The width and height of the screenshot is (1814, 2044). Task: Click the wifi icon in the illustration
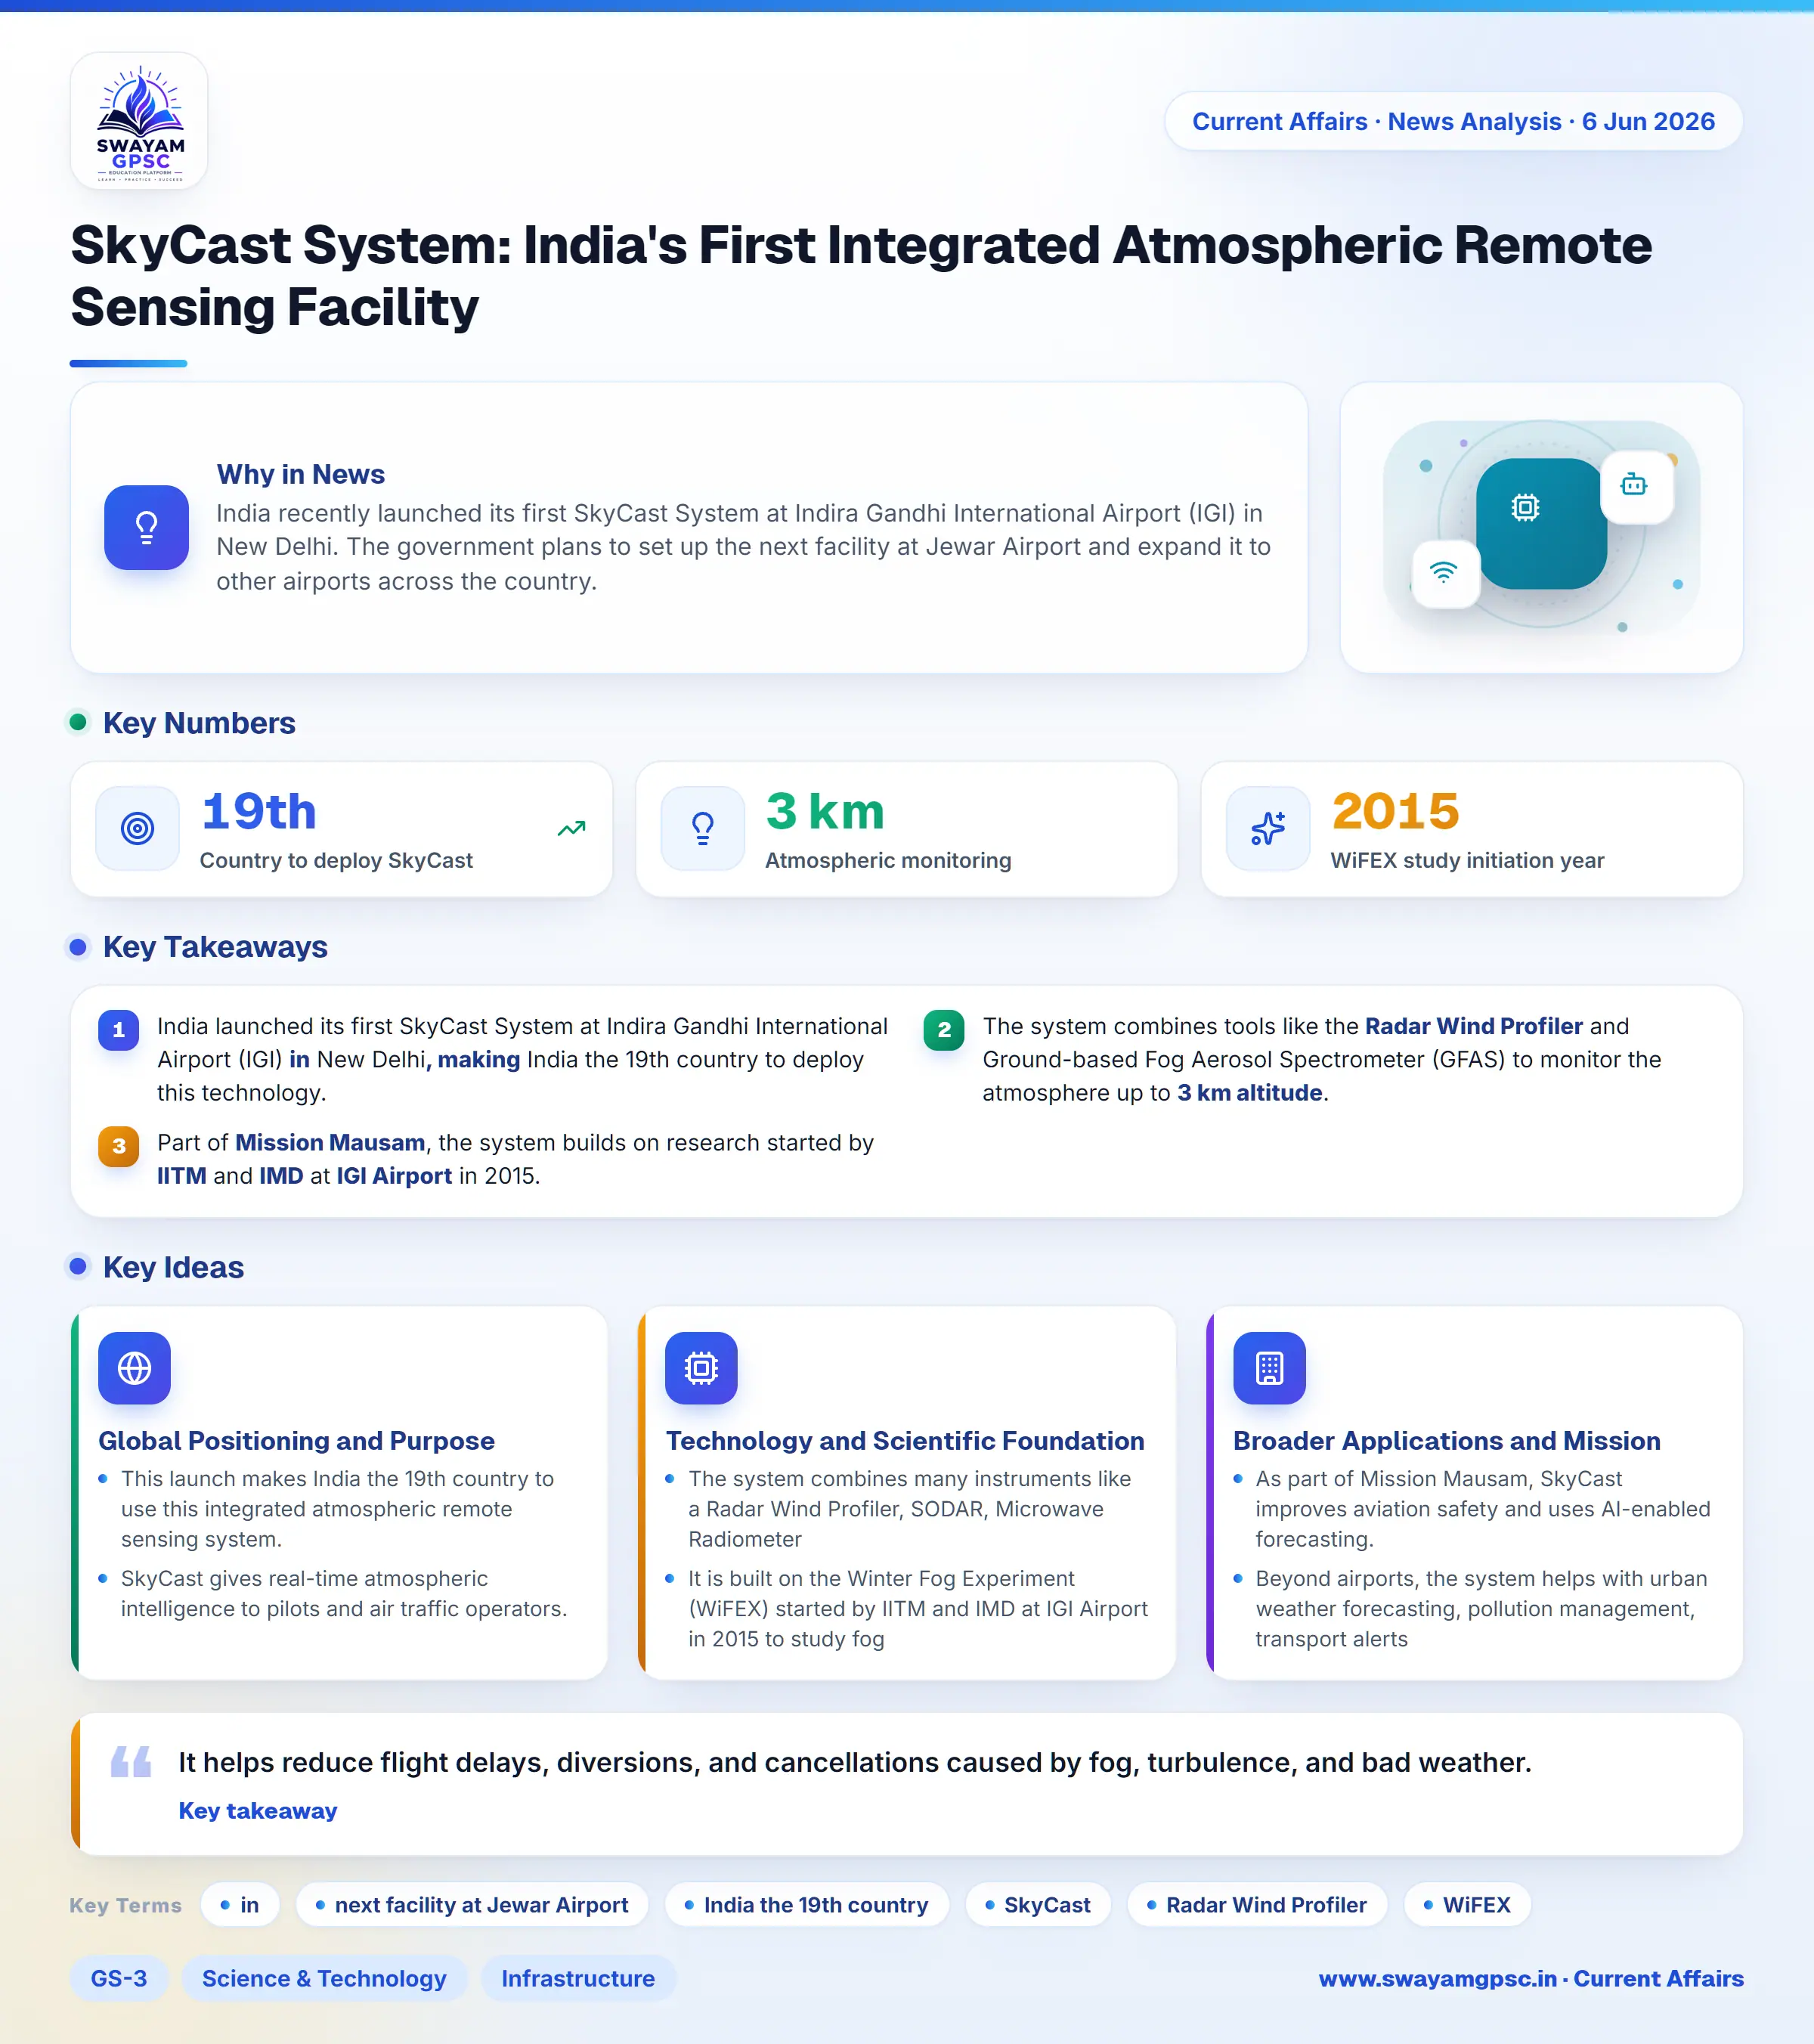[x=1444, y=573]
